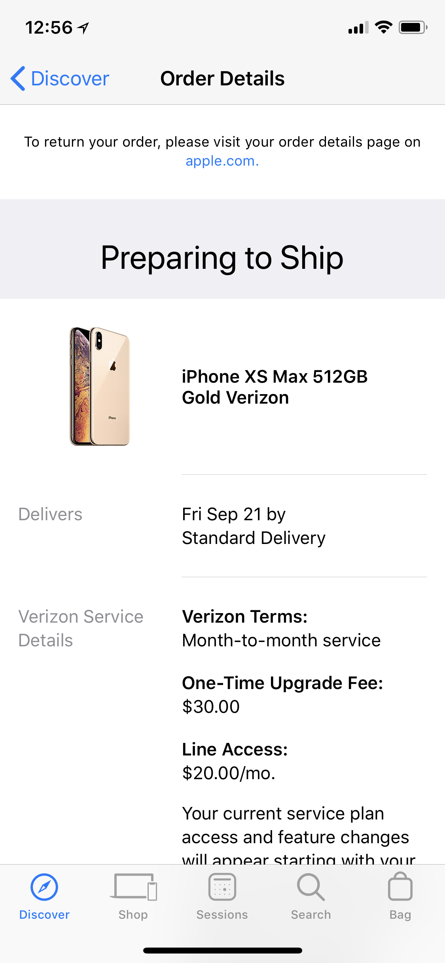Open the Shop tab devices icon
Viewport: 445px width, 963px height.
click(133, 887)
